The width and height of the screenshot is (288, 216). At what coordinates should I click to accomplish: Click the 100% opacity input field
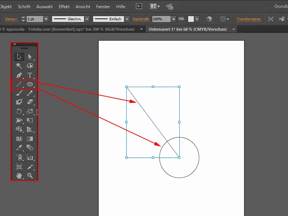pyautogui.click(x=161, y=19)
